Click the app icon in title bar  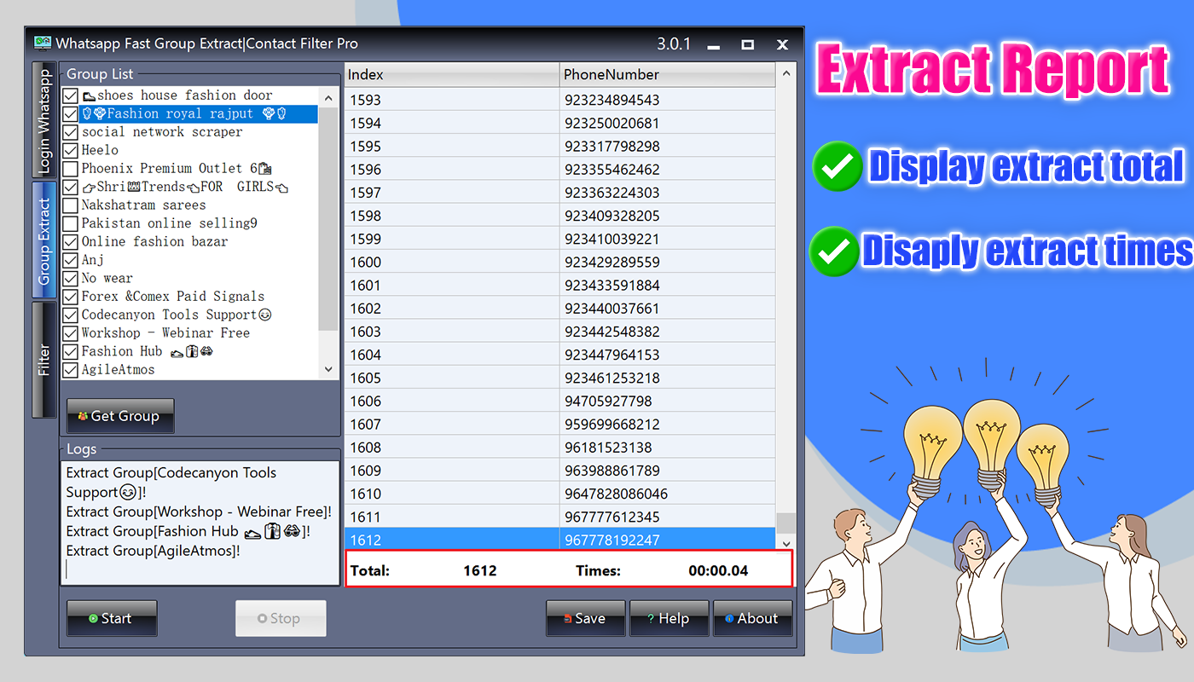pyautogui.click(x=43, y=43)
